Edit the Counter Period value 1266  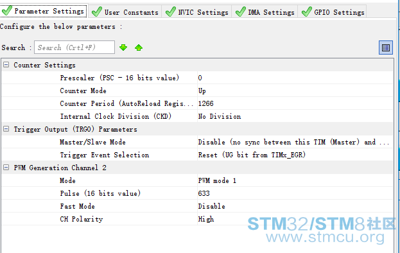[295, 103]
